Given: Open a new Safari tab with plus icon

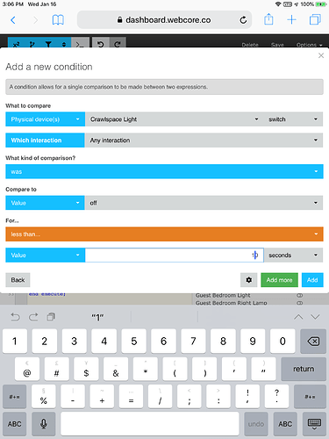Looking at the screenshot, I should tap(291, 19).
